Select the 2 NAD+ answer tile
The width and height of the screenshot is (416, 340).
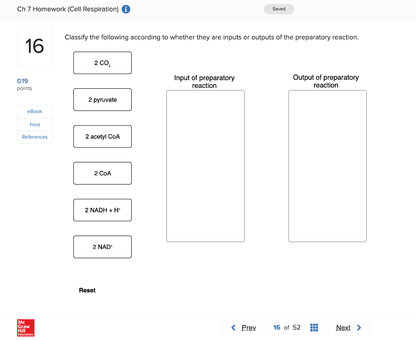point(102,246)
